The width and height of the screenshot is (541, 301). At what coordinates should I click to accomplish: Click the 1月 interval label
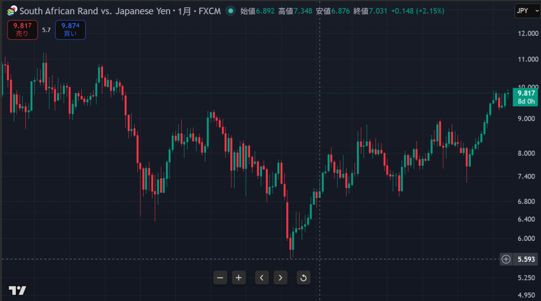point(184,11)
